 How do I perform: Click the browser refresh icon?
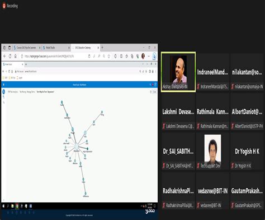click(x=10, y=56)
